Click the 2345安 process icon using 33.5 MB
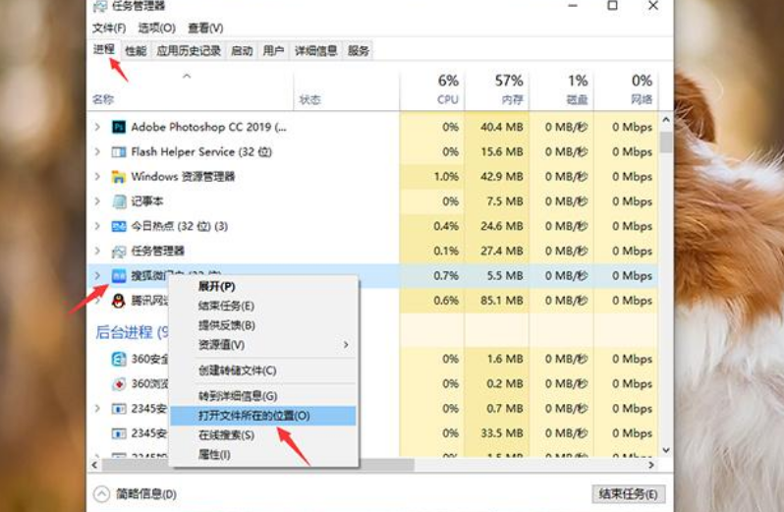Screen dimensions: 784x512 tap(119, 433)
